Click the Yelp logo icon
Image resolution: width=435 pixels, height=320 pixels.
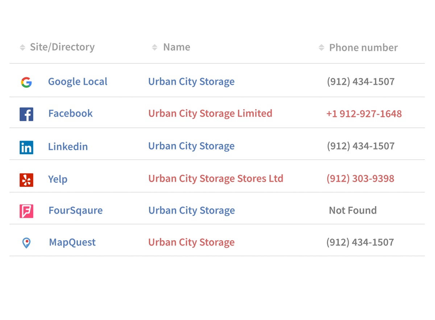[x=26, y=180]
